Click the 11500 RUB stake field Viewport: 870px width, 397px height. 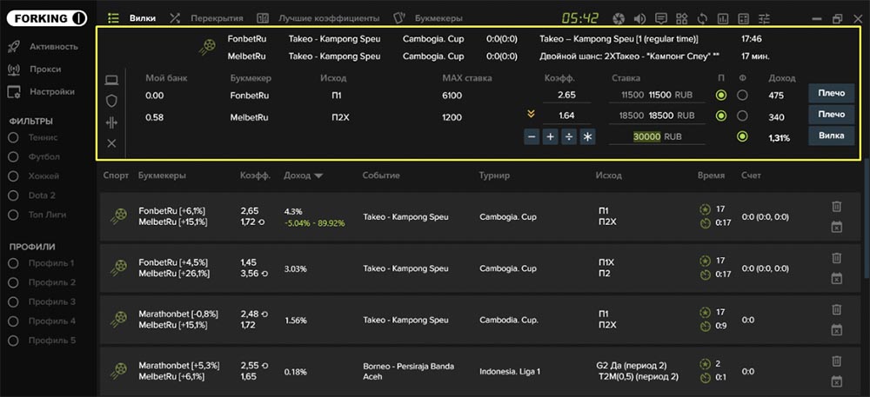[x=657, y=96]
